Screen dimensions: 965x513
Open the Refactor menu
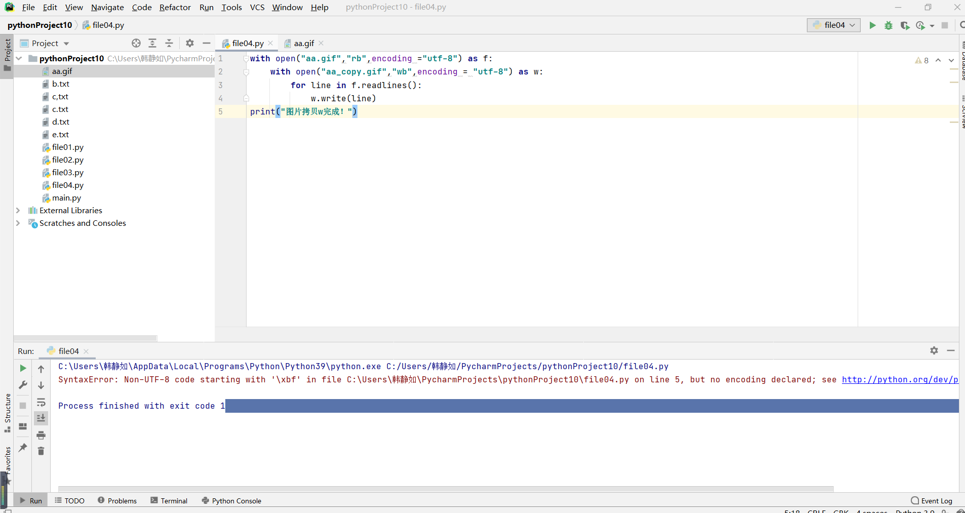[x=175, y=7]
